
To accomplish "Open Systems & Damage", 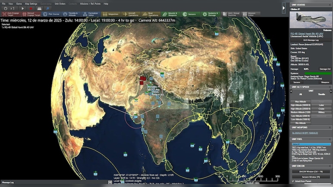I will point(210,14).
